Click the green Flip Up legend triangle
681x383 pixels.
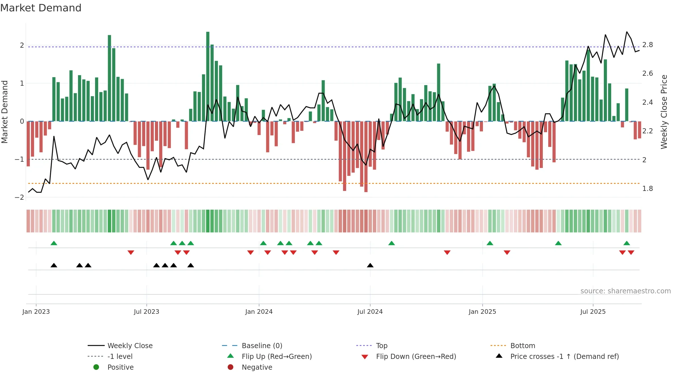tap(231, 356)
